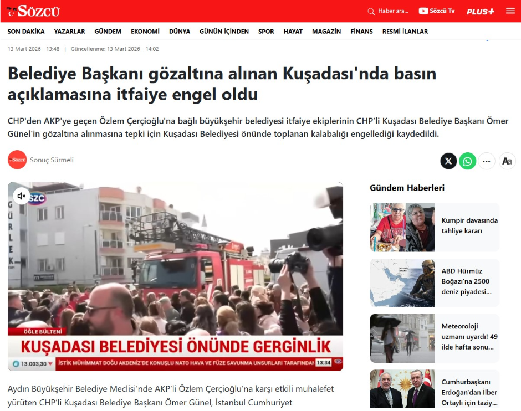Viewport: 521px width, 411px height.
Task: Click the author avatar icon
Action: click(17, 160)
